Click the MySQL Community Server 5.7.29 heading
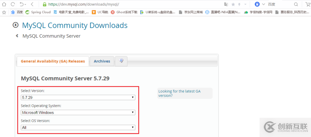The width and height of the screenshot is (311, 137). click(65, 79)
